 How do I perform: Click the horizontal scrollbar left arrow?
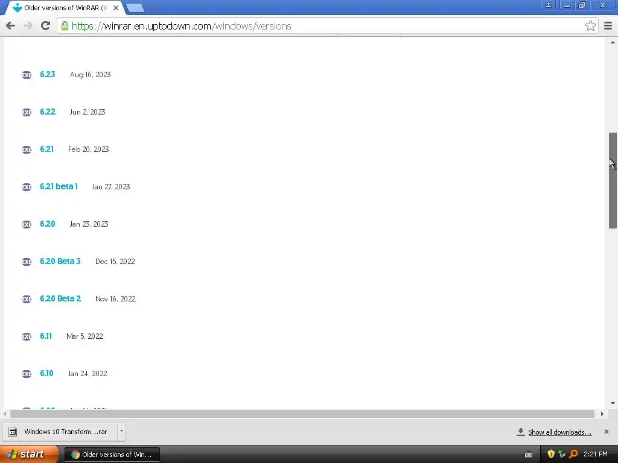tap(5, 414)
